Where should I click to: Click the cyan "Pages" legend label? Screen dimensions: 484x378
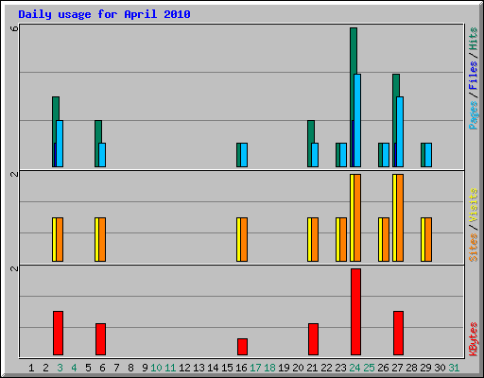point(473,115)
